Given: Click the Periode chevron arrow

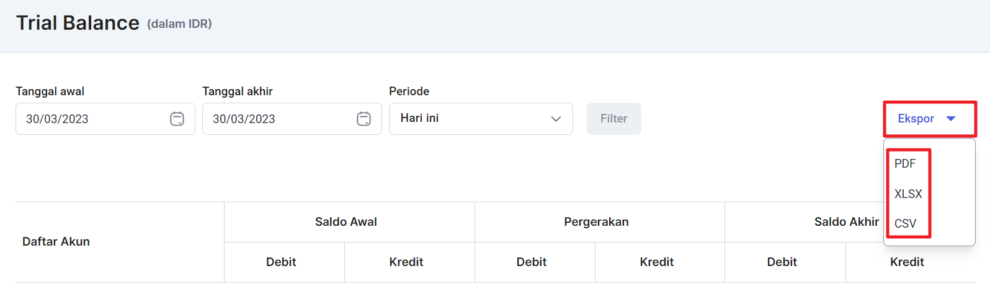Looking at the screenshot, I should pyautogui.click(x=556, y=119).
